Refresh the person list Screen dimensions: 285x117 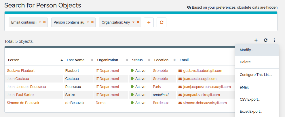(x=265, y=40)
